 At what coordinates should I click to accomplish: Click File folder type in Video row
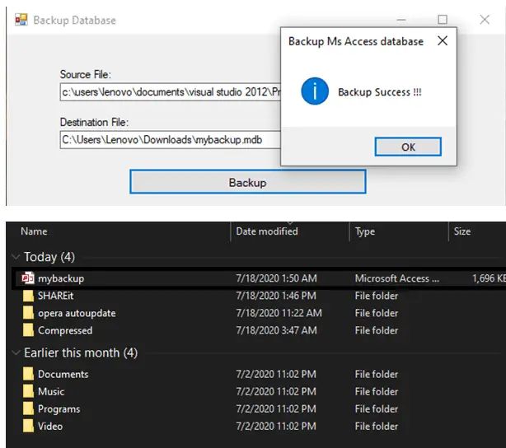(377, 426)
